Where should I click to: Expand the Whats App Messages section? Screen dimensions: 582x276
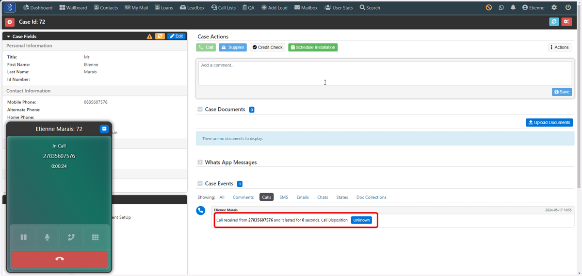pos(200,162)
